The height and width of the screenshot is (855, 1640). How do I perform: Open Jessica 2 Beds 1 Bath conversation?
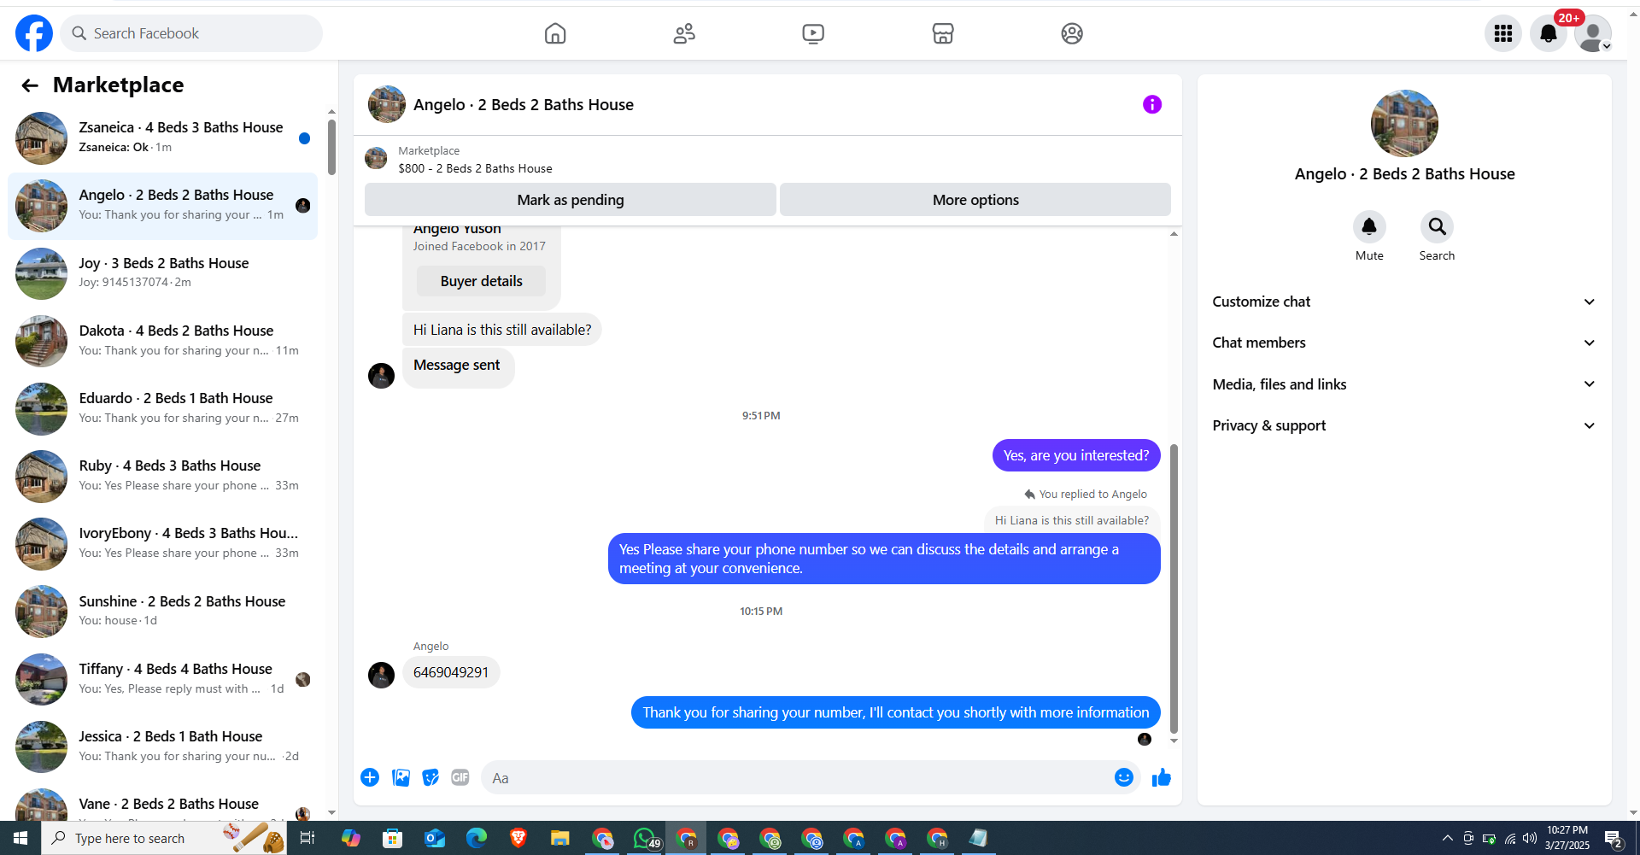click(x=162, y=747)
